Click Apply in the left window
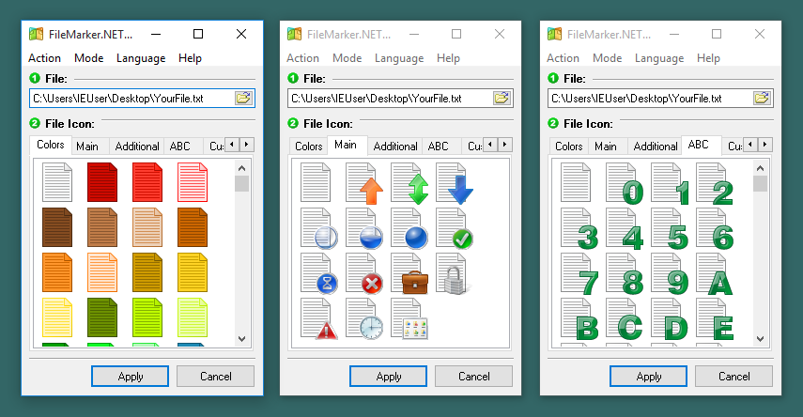The width and height of the screenshot is (803, 417). click(x=131, y=376)
